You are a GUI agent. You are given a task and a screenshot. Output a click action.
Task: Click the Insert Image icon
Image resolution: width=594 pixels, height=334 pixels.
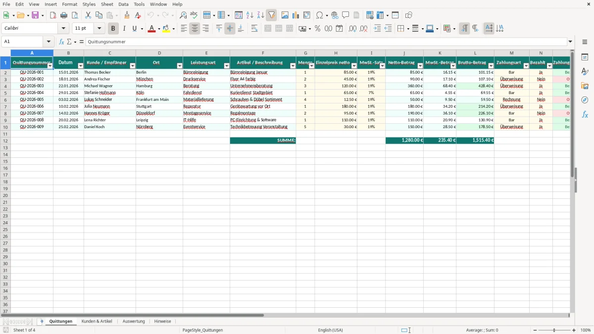point(285,15)
